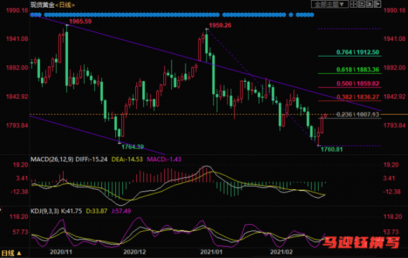The width and height of the screenshot is (408, 258).
Task: Click the 1764.39 low price annotation
Action: tap(133, 147)
